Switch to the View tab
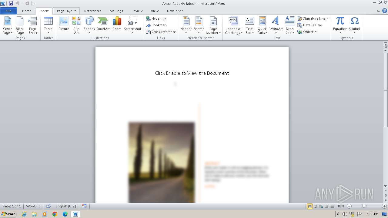The width and height of the screenshot is (388, 218). 155,11
